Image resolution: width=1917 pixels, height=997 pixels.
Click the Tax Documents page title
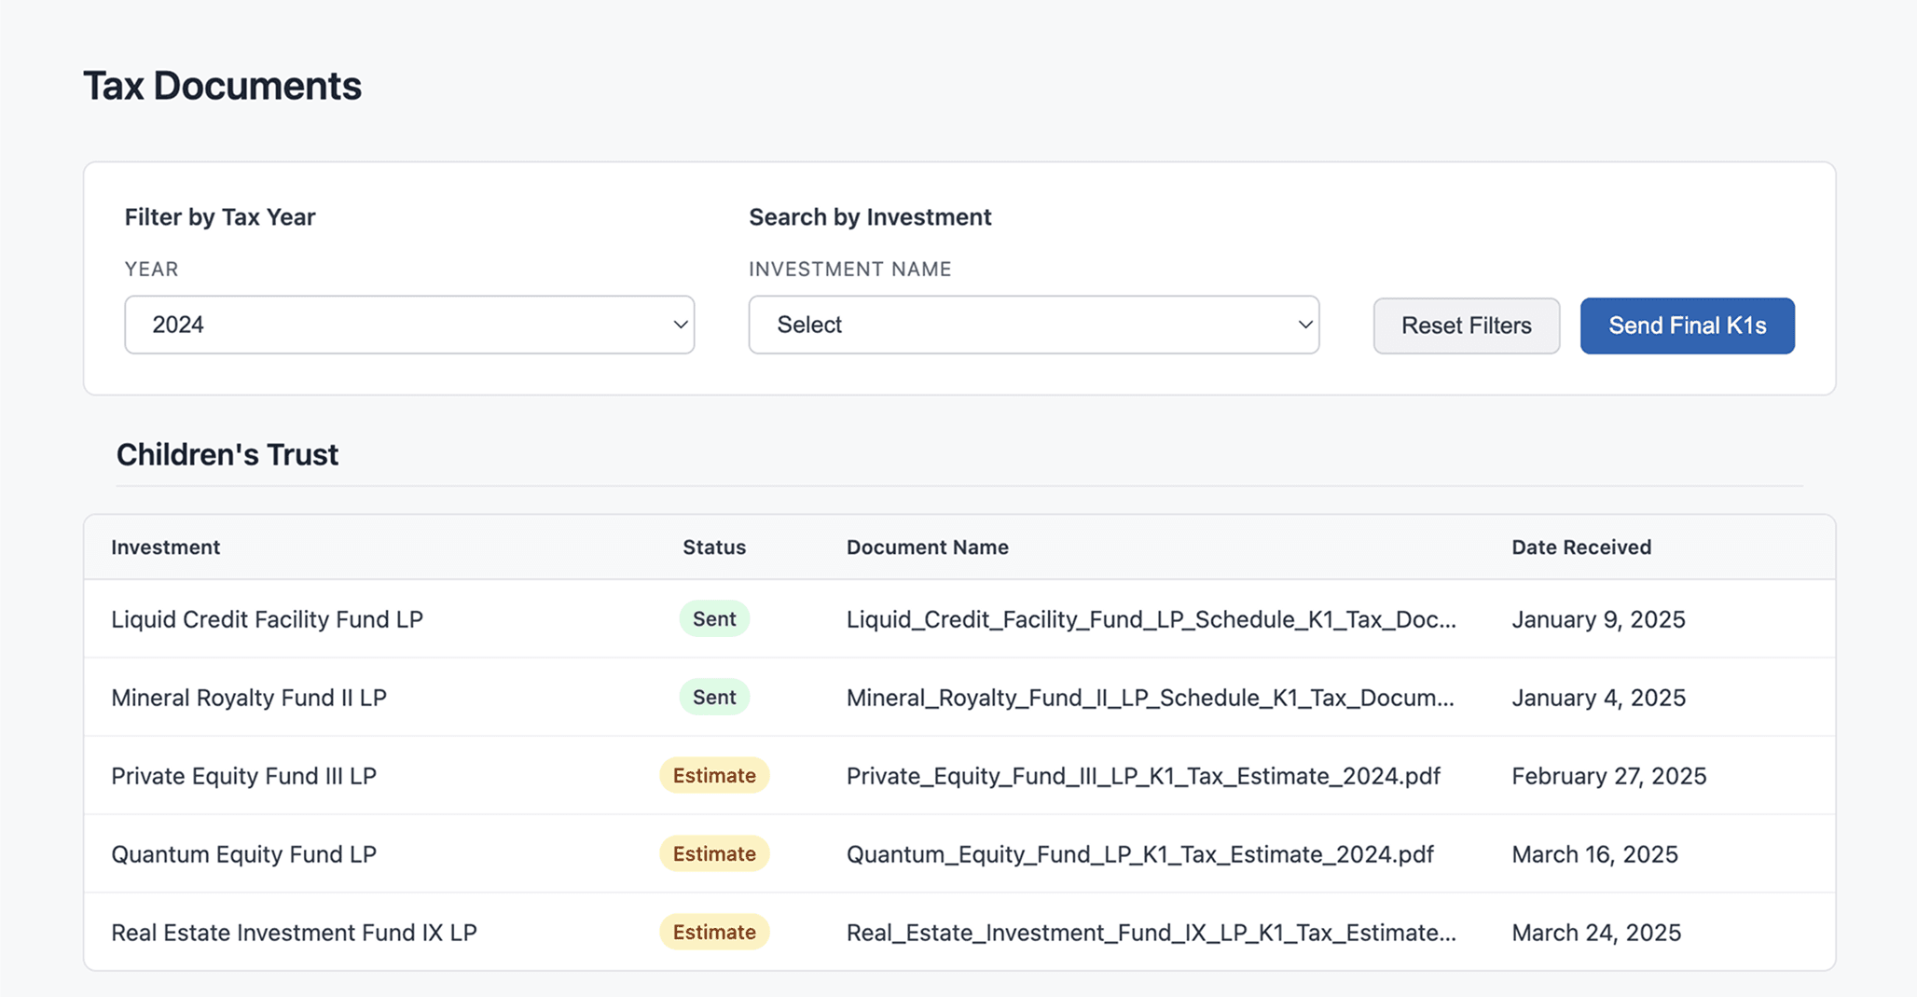click(223, 86)
